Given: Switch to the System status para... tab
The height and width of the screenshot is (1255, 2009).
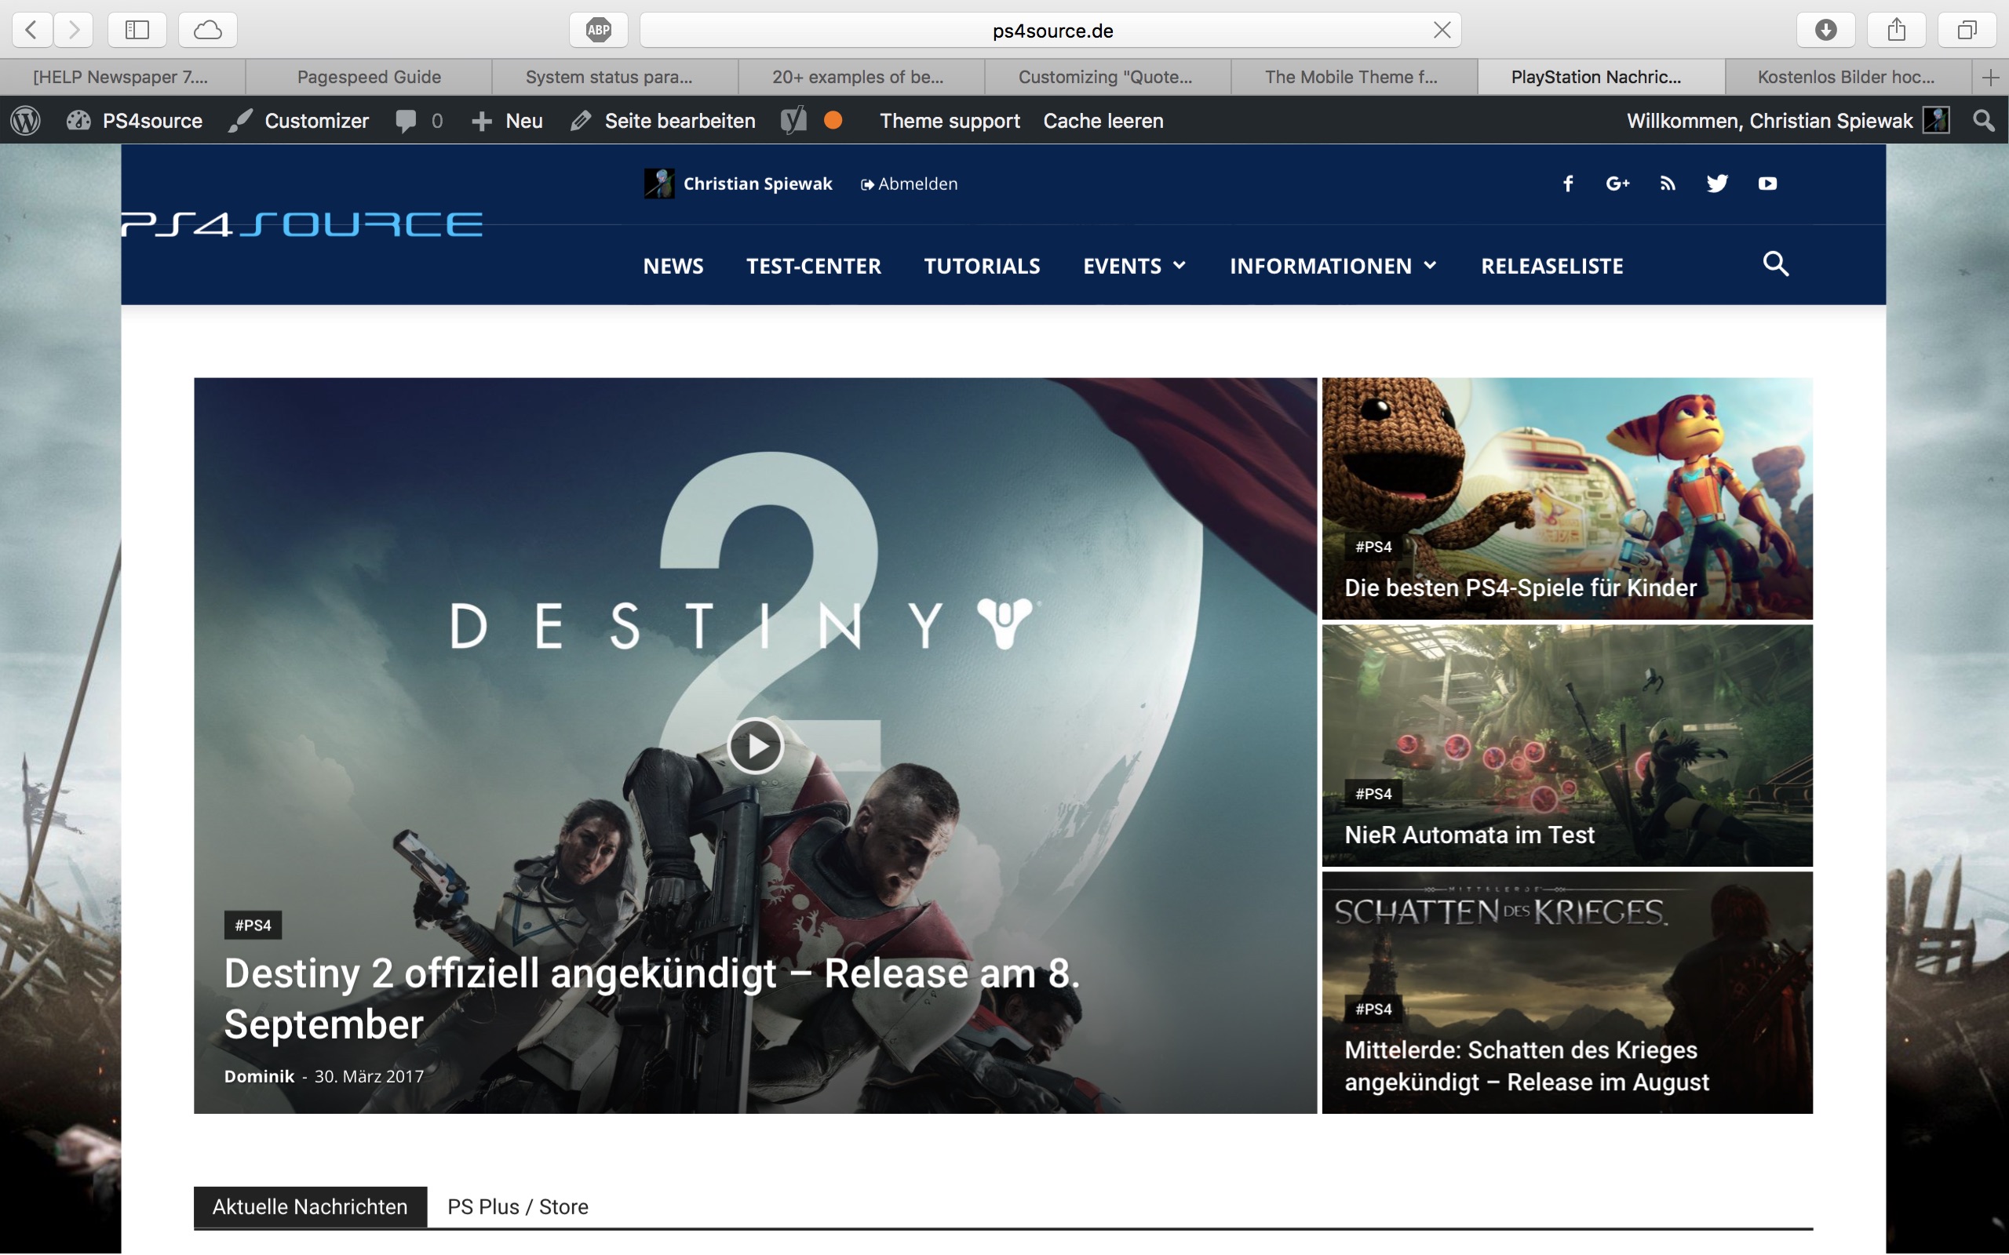Looking at the screenshot, I should click(614, 77).
